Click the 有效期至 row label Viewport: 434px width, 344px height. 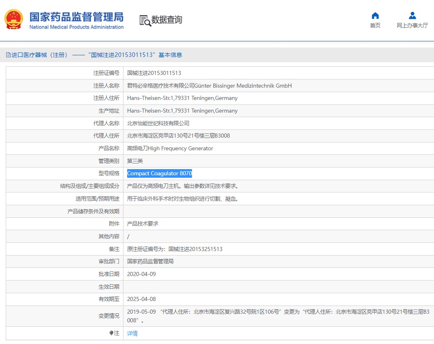point(109,299)
